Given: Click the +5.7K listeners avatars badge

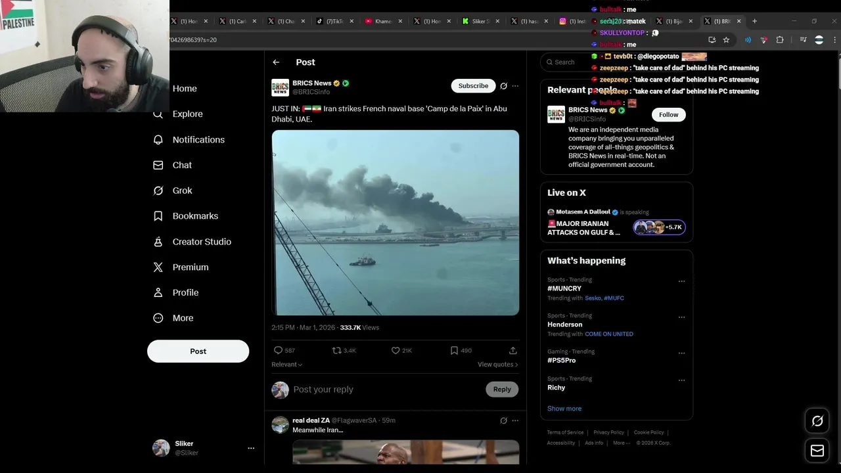Looking at the screenshot, I should 659,227.
